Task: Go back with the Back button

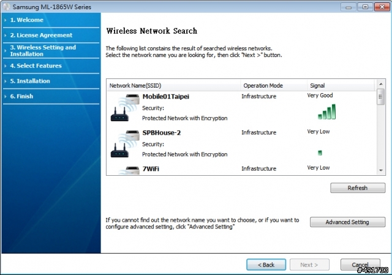Action: pos(266,265)
